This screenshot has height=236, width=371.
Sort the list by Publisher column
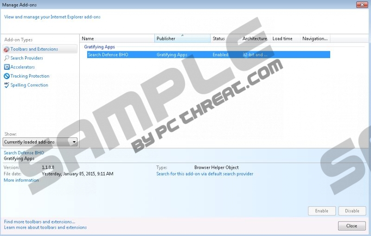tap(182, 39)
